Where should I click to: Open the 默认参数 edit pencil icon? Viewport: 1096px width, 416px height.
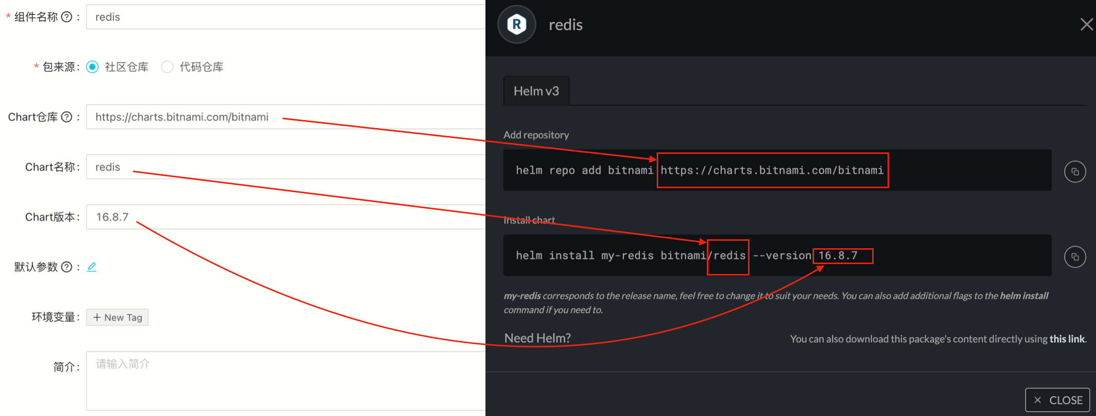click(92, 267)
